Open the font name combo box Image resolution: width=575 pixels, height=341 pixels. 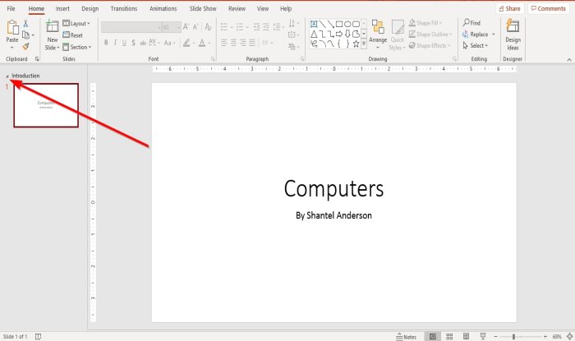[131, 27]
